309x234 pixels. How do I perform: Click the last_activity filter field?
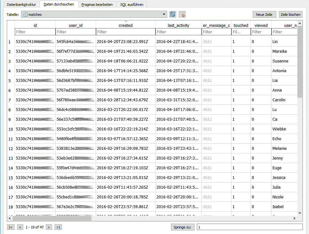[x=178, y=32]
